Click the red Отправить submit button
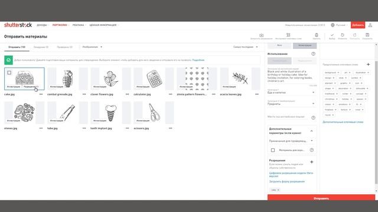This screenshot has height=212, width=378. pyautogui.click(x=321, y=198)
